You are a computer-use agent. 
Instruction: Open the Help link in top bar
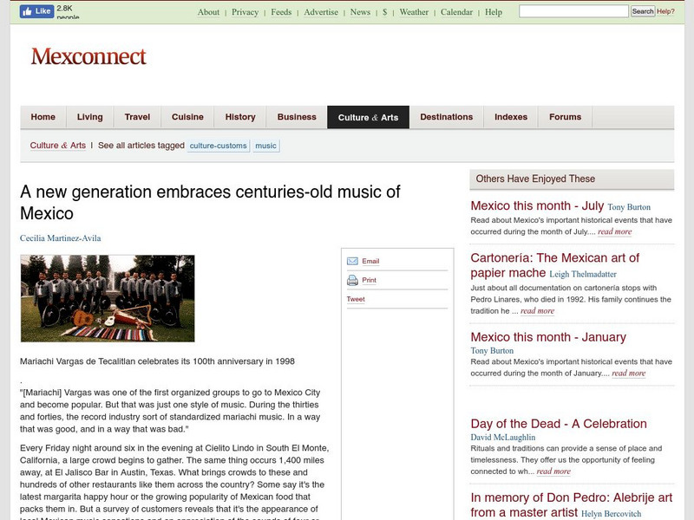[x=494, y=12]
